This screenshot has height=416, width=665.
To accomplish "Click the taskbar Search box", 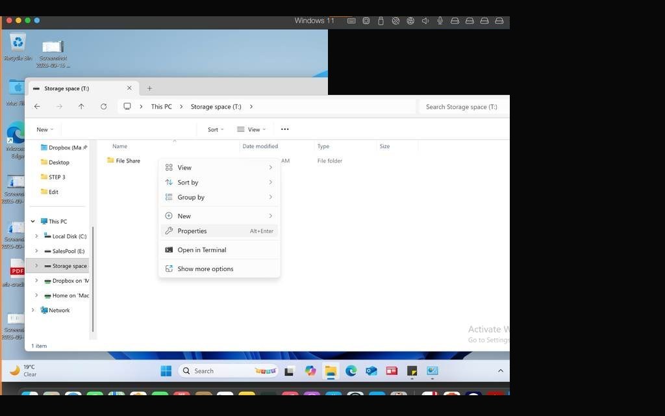I will (x=229, y=370).
